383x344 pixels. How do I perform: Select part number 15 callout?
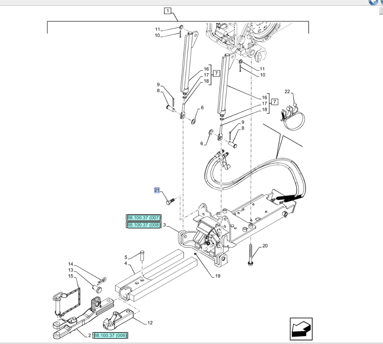tap(71, 276)
